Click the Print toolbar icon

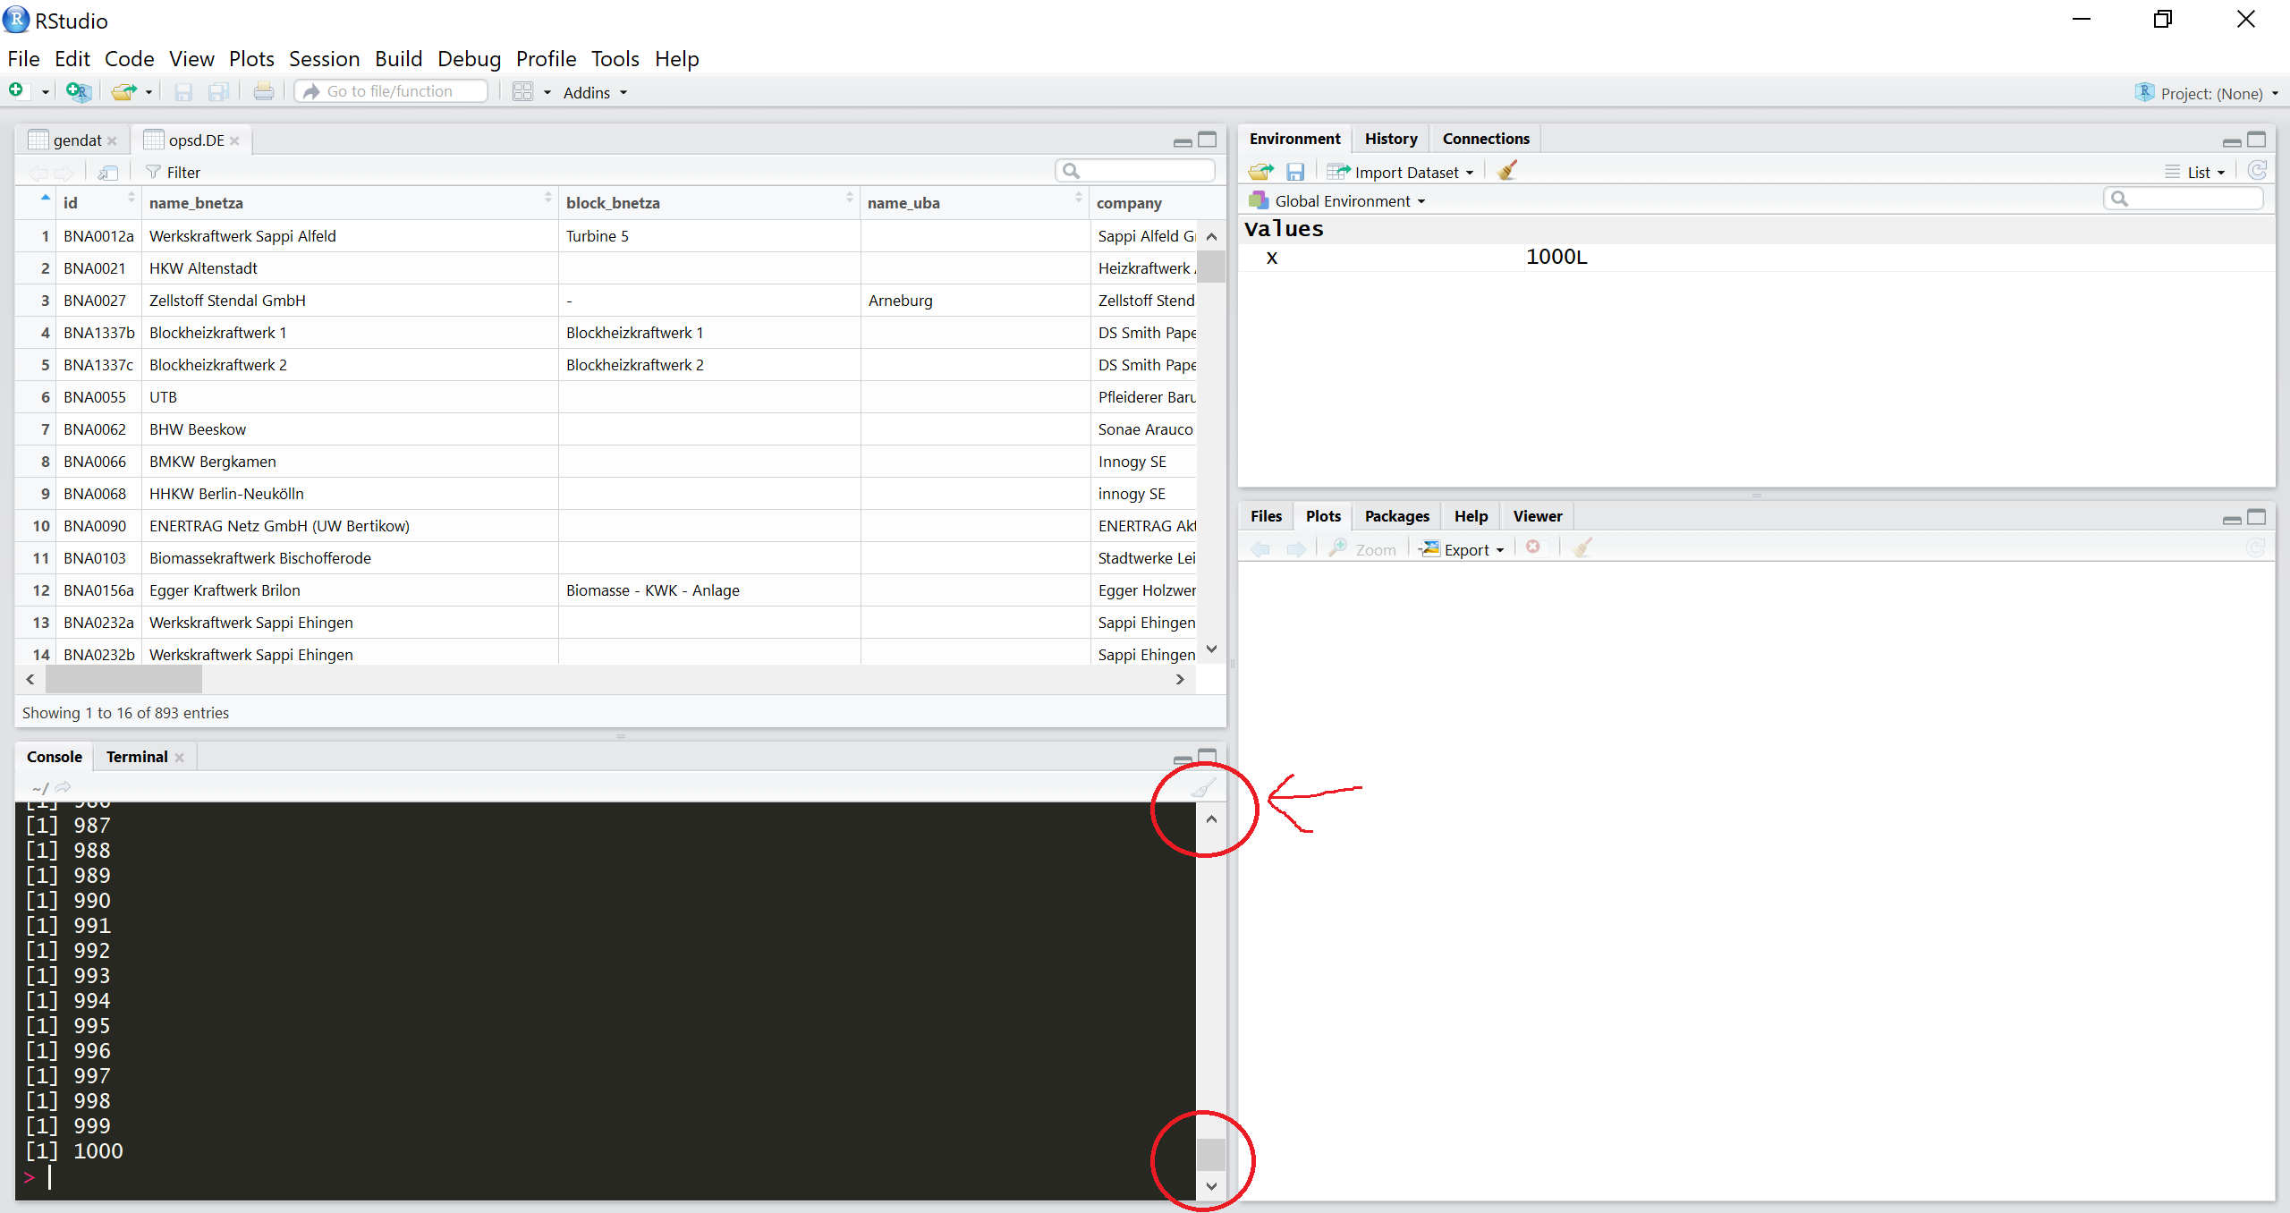pos(263,90)
